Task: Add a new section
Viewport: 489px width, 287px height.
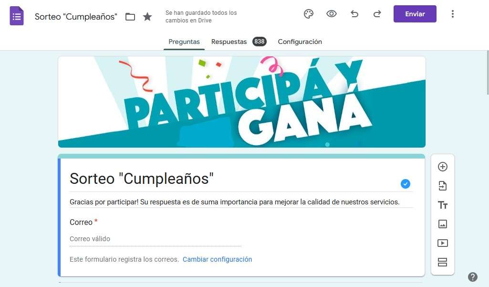Action: (x=443, y=262)
